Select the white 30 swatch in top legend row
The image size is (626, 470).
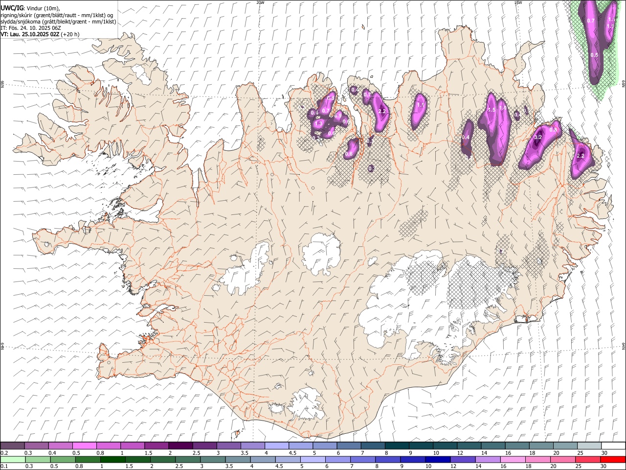pos(613,446)
